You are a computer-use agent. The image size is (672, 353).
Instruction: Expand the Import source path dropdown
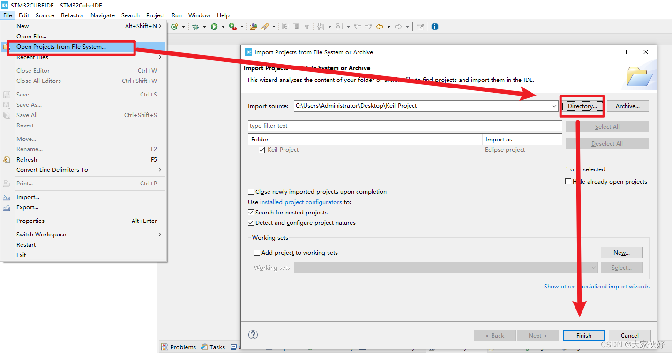pos(554,106)
